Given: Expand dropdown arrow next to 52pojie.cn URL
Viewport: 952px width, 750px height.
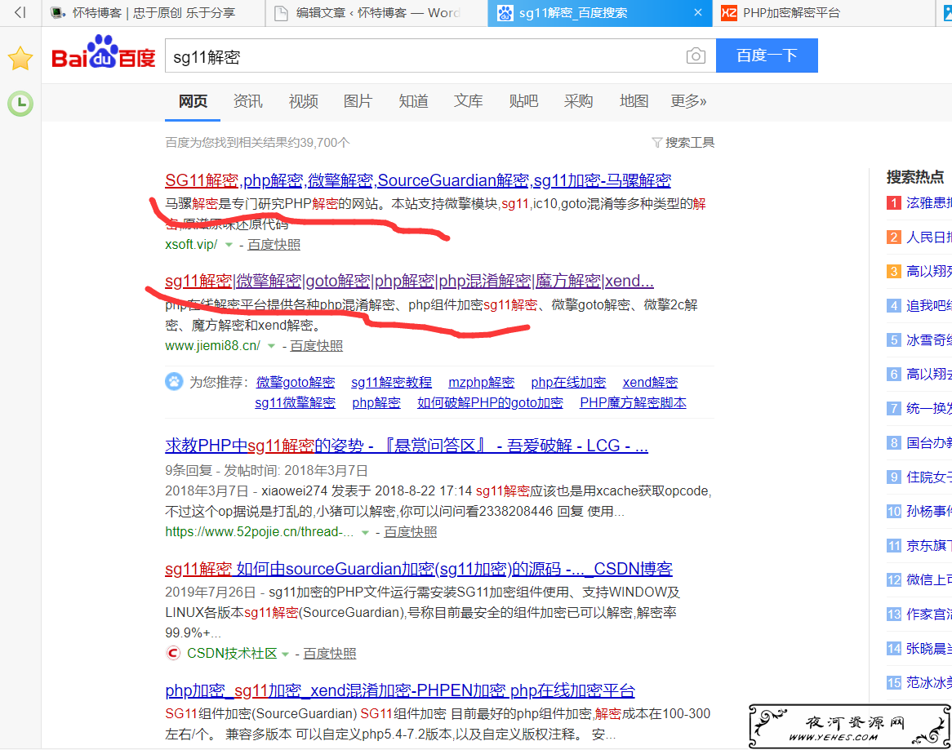Looking at the screenshot, I should point(365,532).
